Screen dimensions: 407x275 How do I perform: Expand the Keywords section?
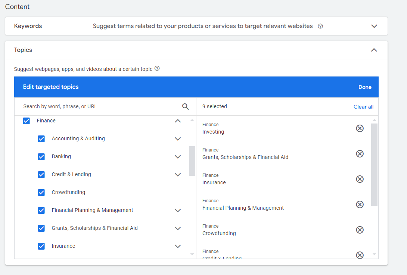click(x=374, y=26)
